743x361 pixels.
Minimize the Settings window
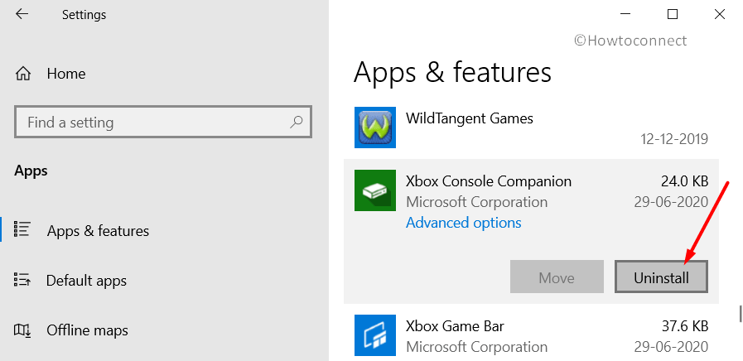pos(625,14)
